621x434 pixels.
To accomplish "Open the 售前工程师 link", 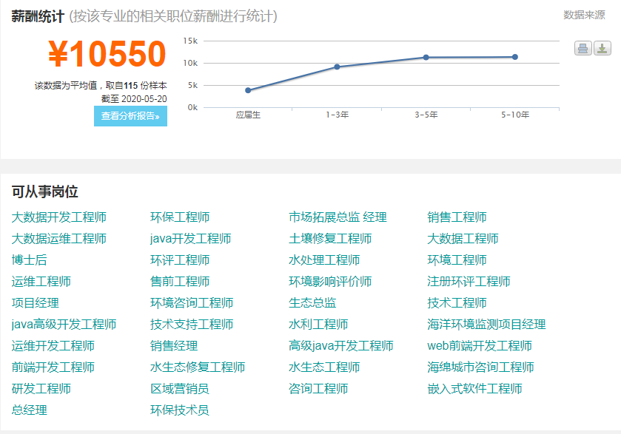I will tap(180, 281).
